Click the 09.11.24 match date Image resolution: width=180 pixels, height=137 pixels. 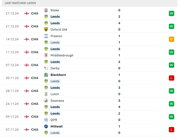click(12, 117)
